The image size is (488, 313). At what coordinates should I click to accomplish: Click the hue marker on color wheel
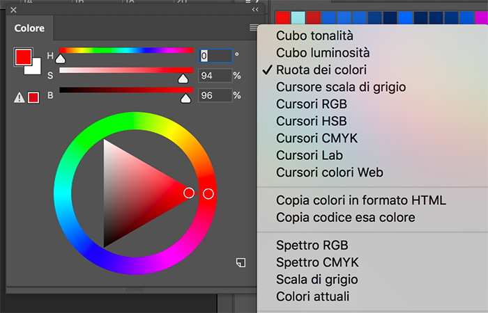pyautogui.click(x=208, y=194)
